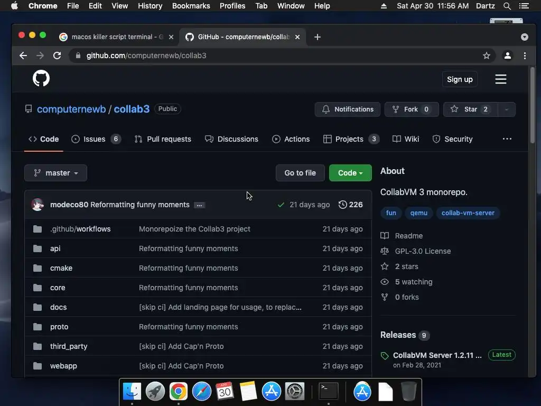
Task: Open Finder from the dock
Action: (x=132, y=391)
